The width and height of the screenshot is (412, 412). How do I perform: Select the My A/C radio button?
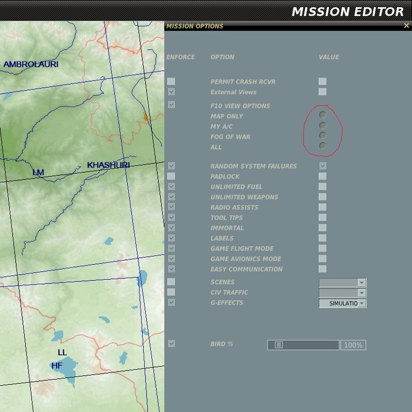point(322,125)
